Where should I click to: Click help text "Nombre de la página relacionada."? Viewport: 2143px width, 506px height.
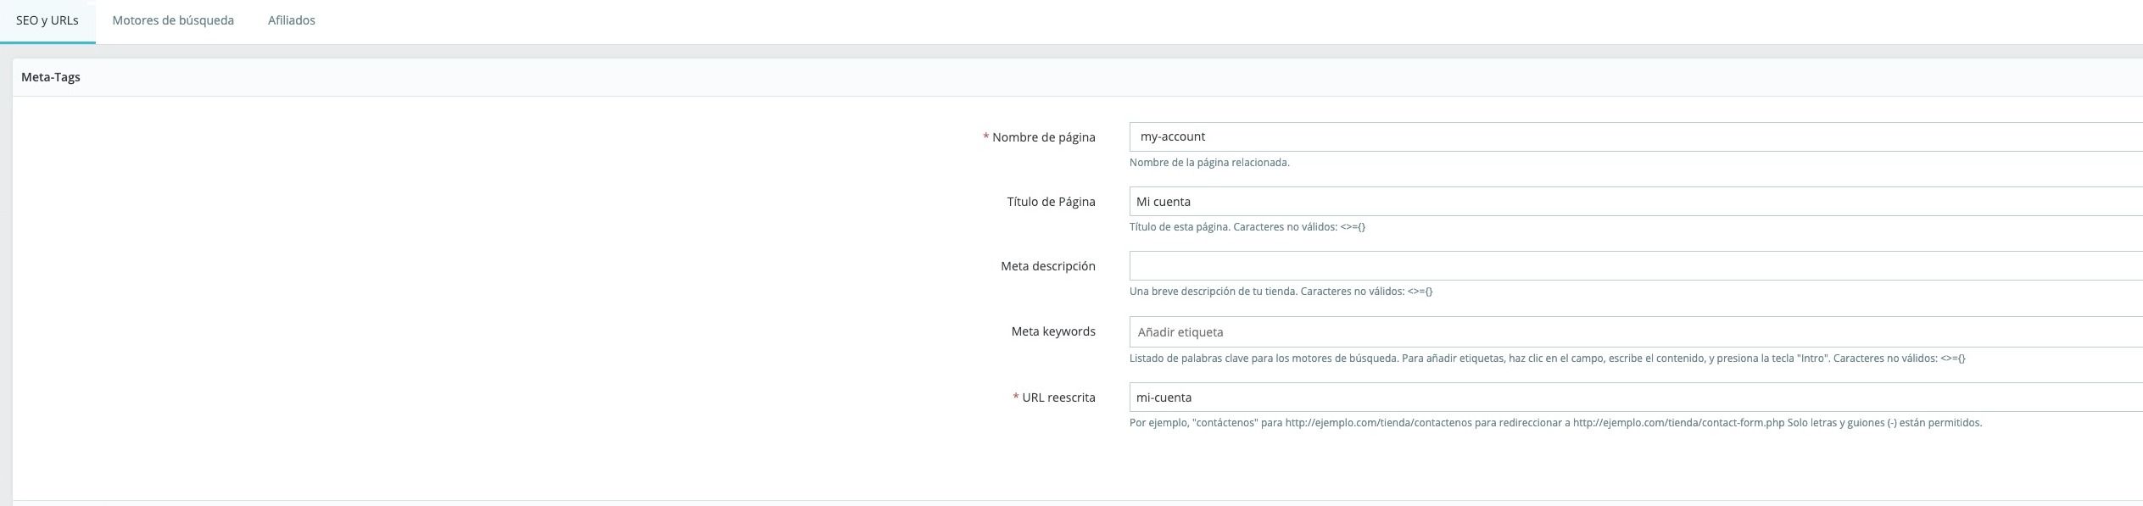pyautogui.click(x=1209, y=163)
